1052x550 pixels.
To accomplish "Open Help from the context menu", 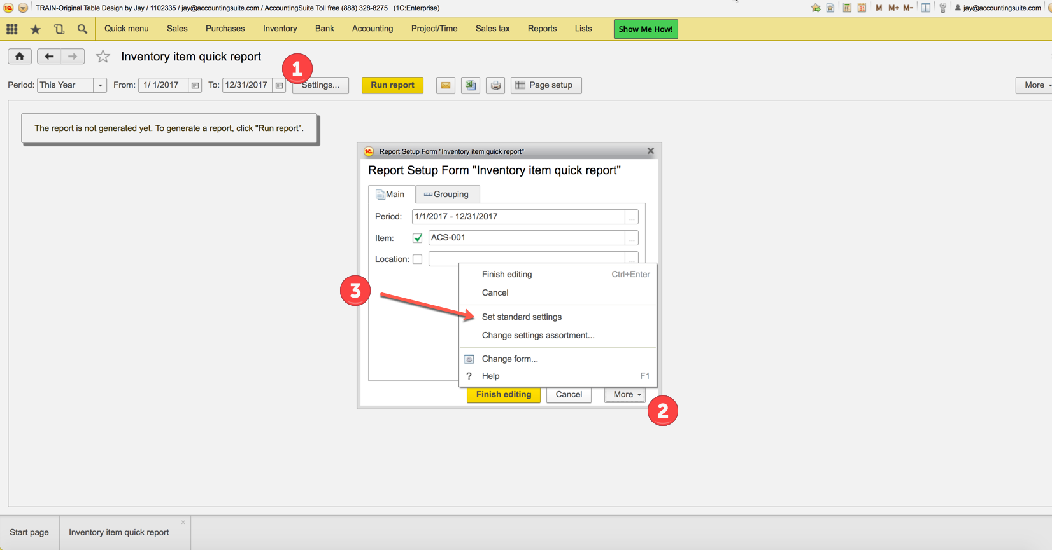I will click(x=558, y=376).
